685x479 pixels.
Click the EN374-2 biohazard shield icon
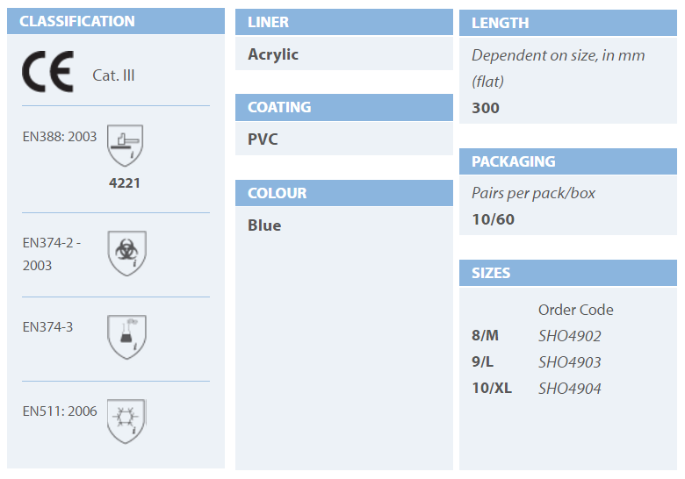[x=127, y=254]
